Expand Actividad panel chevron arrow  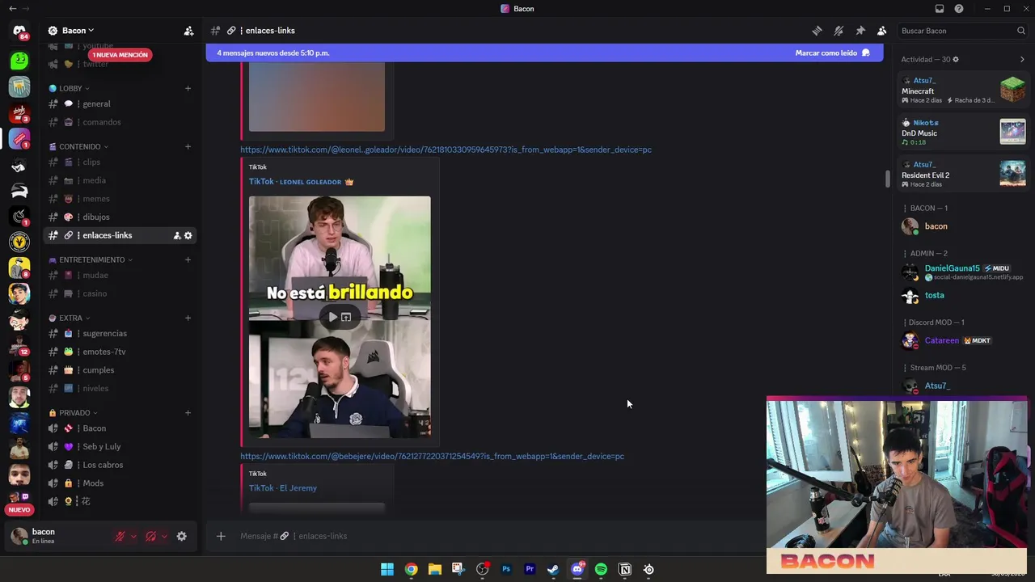[x=1022, y=59]
